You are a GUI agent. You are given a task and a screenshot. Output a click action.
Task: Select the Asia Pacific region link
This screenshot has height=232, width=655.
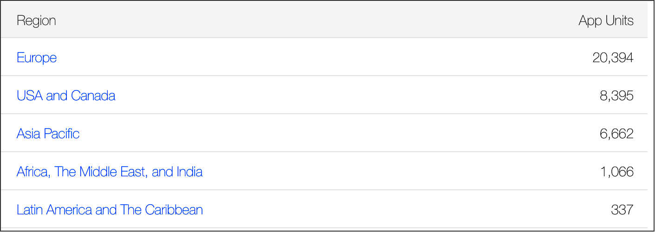(x=48, y=134)
